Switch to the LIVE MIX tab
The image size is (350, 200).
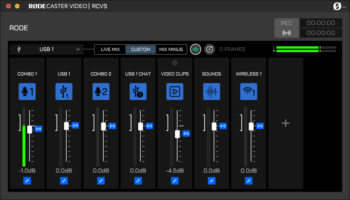110,49
